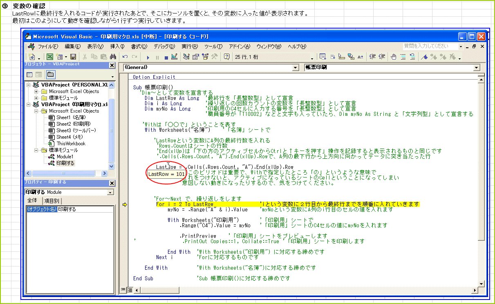Toggle folders view in Project panel

(x=50, y=75)
